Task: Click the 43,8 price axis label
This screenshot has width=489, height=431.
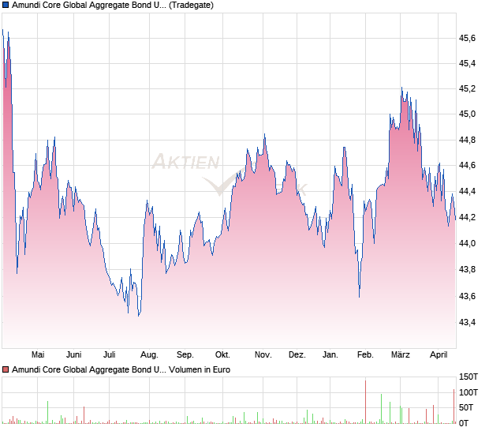Action: point(467,269)
